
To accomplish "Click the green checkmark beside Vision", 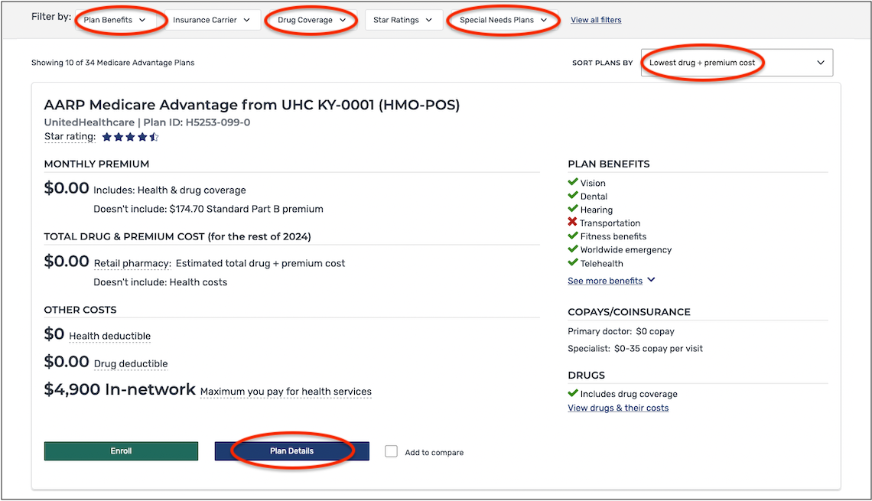I will point(573,183).
